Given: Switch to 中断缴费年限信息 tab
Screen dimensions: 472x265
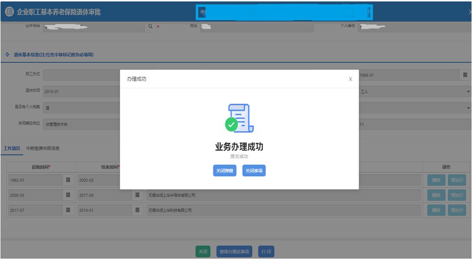Looking at the screenshot, I should tap(43, 149).
